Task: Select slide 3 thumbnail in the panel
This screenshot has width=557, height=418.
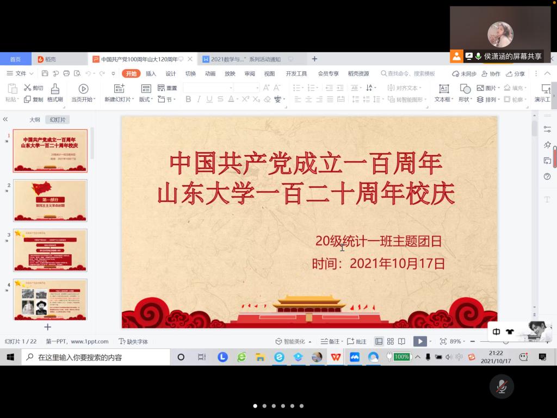Action: coord(50,250)
